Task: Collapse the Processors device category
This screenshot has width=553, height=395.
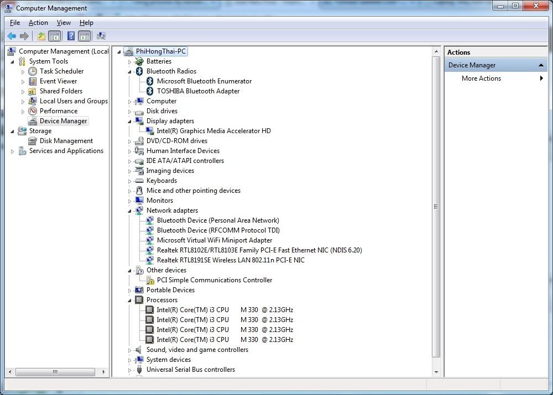Action: [130, 301]
